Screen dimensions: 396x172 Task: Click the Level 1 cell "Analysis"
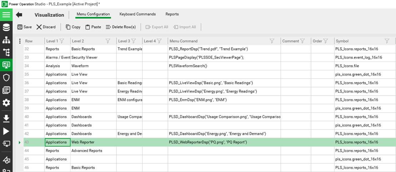(57, 66)
